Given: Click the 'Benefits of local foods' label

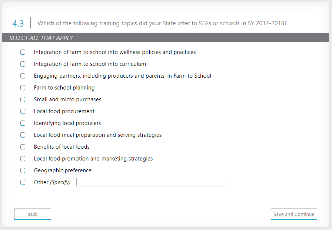Looking at the screenshot, I should click(62, 147).
